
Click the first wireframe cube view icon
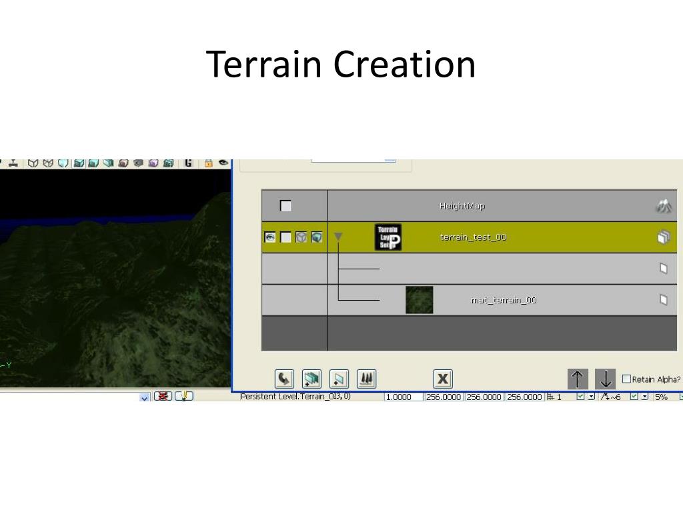[33, 163]
